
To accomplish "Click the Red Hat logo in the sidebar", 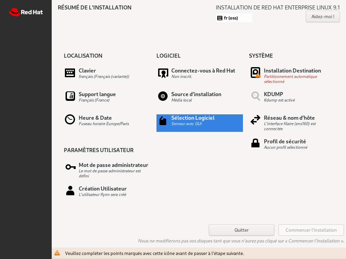I will tap(26, 12).
